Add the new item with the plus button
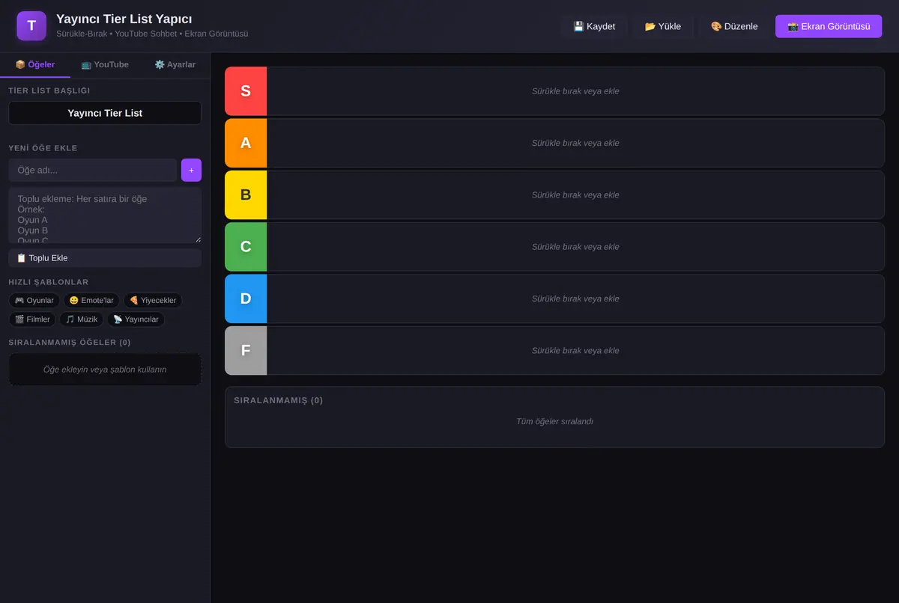The image size is (899, 603). point(191,170)
